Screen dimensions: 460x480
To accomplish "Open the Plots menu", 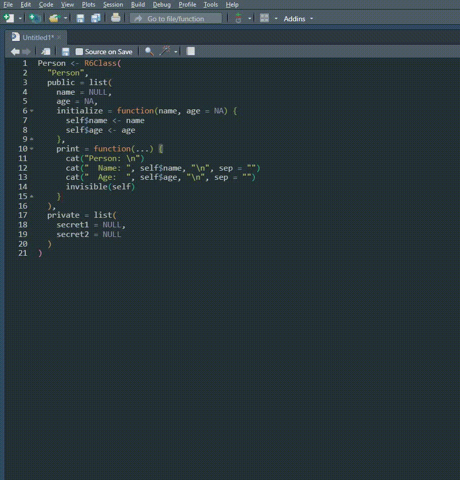I will pyautogui.click(x=89, y=5).
